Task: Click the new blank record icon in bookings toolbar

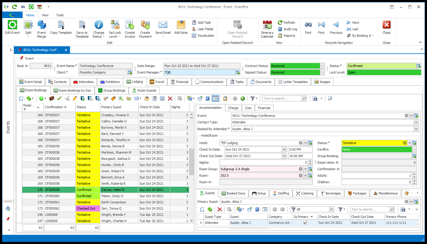Action: [x=21, y=98]
